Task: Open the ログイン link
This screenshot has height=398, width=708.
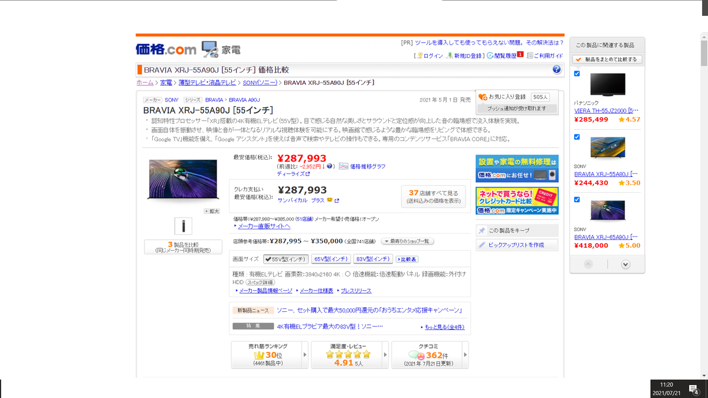Action: (433, 55)
